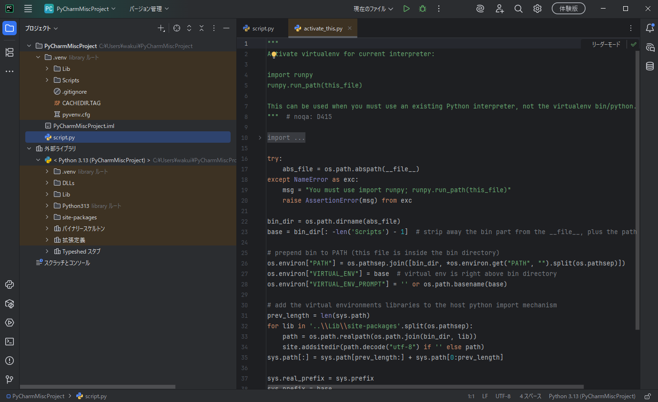Click the Search Everywhere magnifier icon
658x402 pixels.
[518, 9]
